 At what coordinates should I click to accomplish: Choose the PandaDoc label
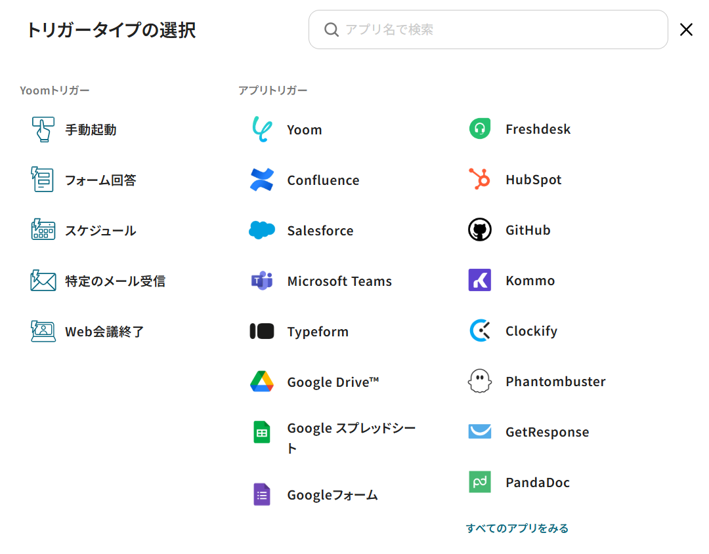click(x=538, y=483)
